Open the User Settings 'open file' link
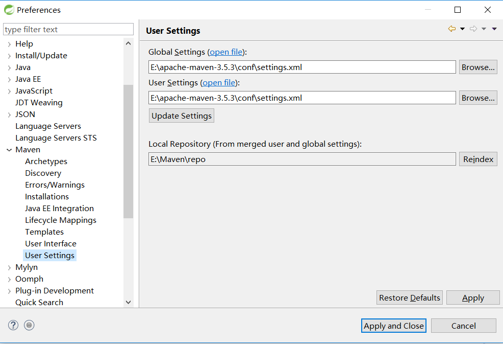Viewport: 503px width, 344px height. 219,83
